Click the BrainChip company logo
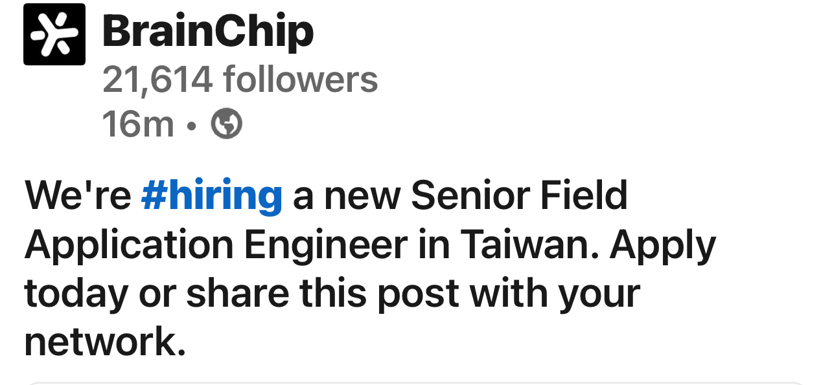This screenshot has width=832, height=385. pos(54,34)
